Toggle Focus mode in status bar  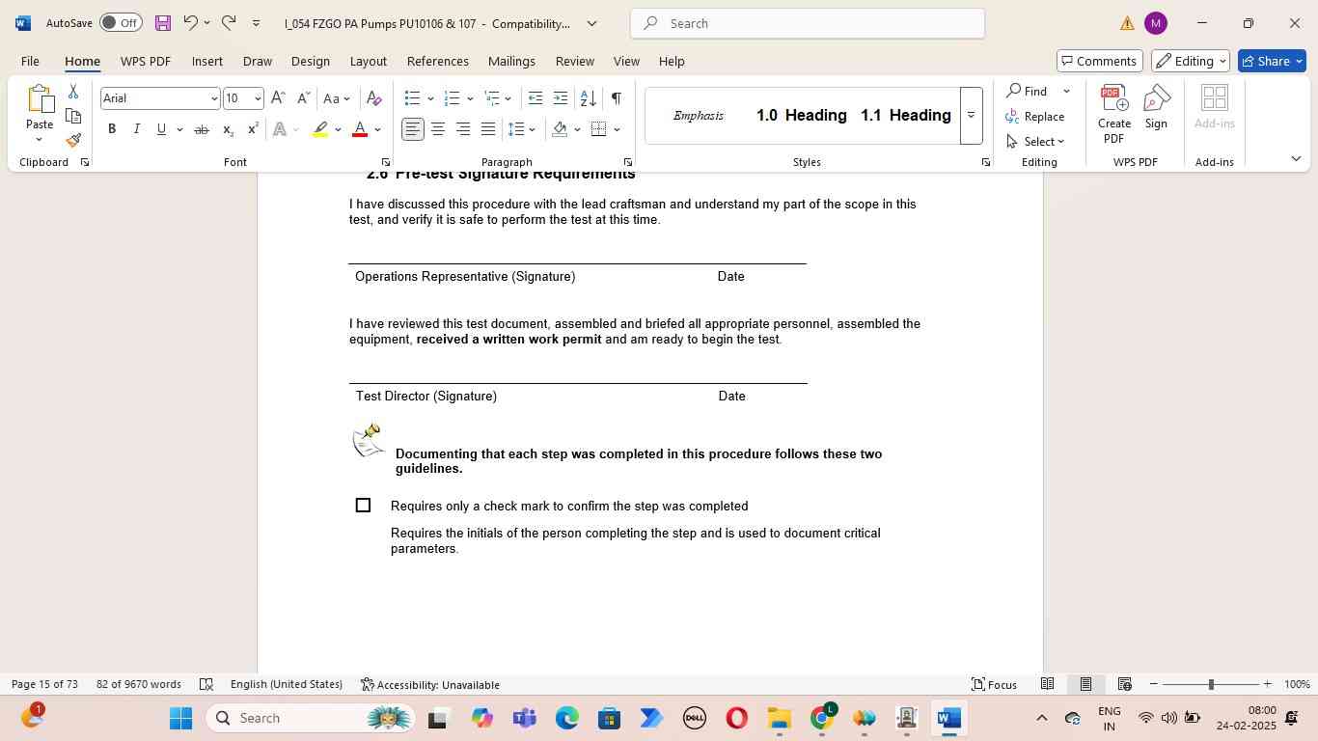[994, 684]
